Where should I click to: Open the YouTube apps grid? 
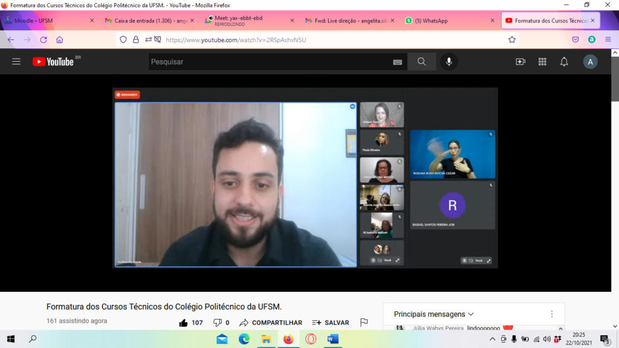542,62
